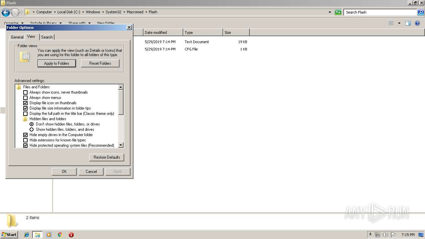Click the Reset Folders button

point(100,63)
